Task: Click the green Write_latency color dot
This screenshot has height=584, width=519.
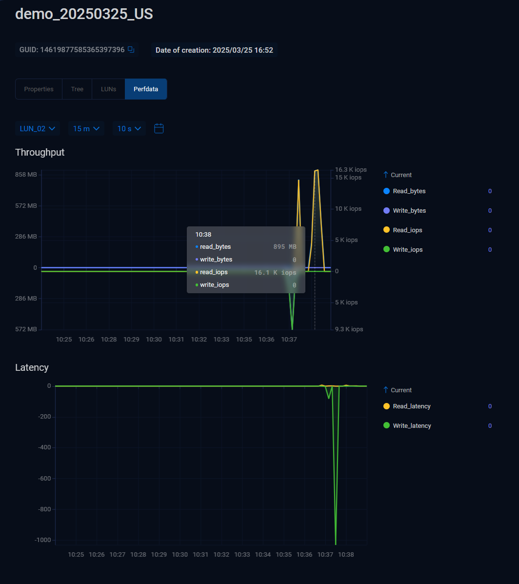Action: 386,425
